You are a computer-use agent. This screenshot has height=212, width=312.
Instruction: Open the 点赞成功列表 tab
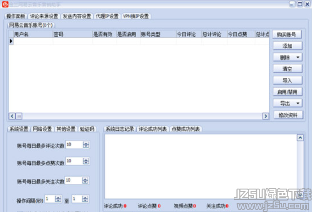pos(186,129)
